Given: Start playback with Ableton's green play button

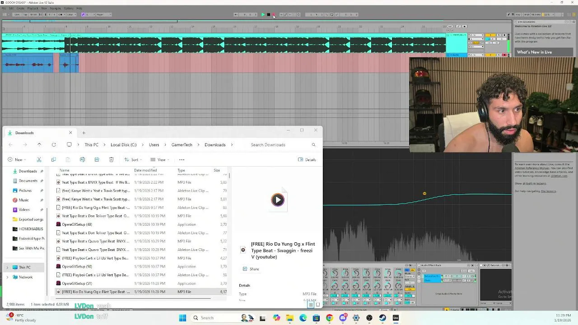Looking at the screenshot, I should (x=263, y=14).
